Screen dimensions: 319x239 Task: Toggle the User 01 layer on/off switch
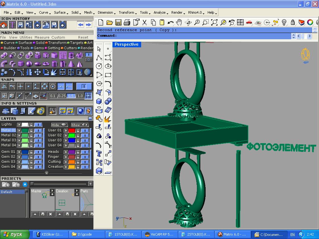(x=85, y=130)
